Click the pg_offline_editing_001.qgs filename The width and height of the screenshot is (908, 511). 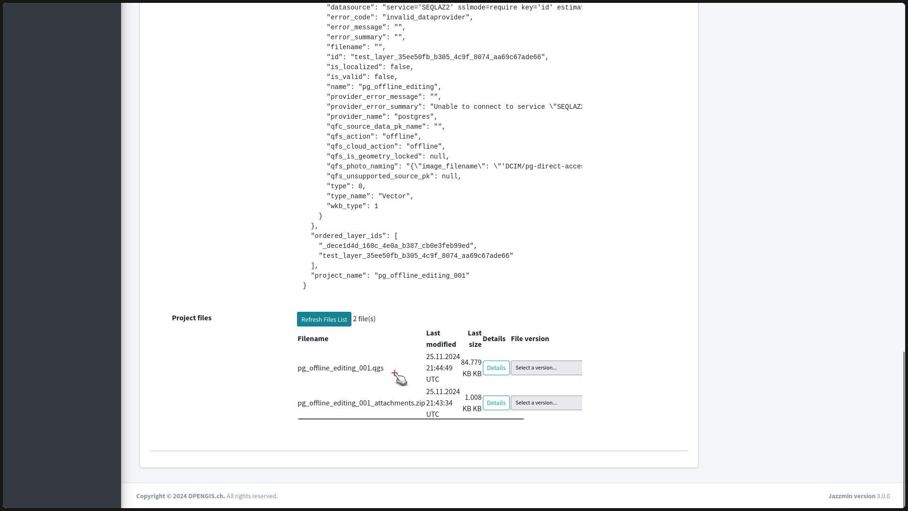point(340,368)
